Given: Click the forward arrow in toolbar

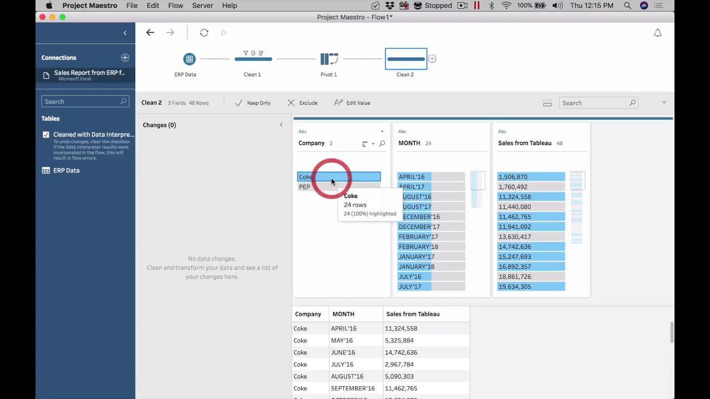Looking at the screenshot, I should (x=170, y=33).
